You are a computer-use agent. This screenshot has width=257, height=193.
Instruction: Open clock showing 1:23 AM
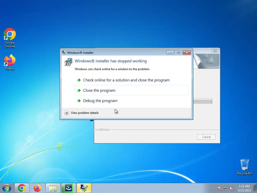[244, 188]
